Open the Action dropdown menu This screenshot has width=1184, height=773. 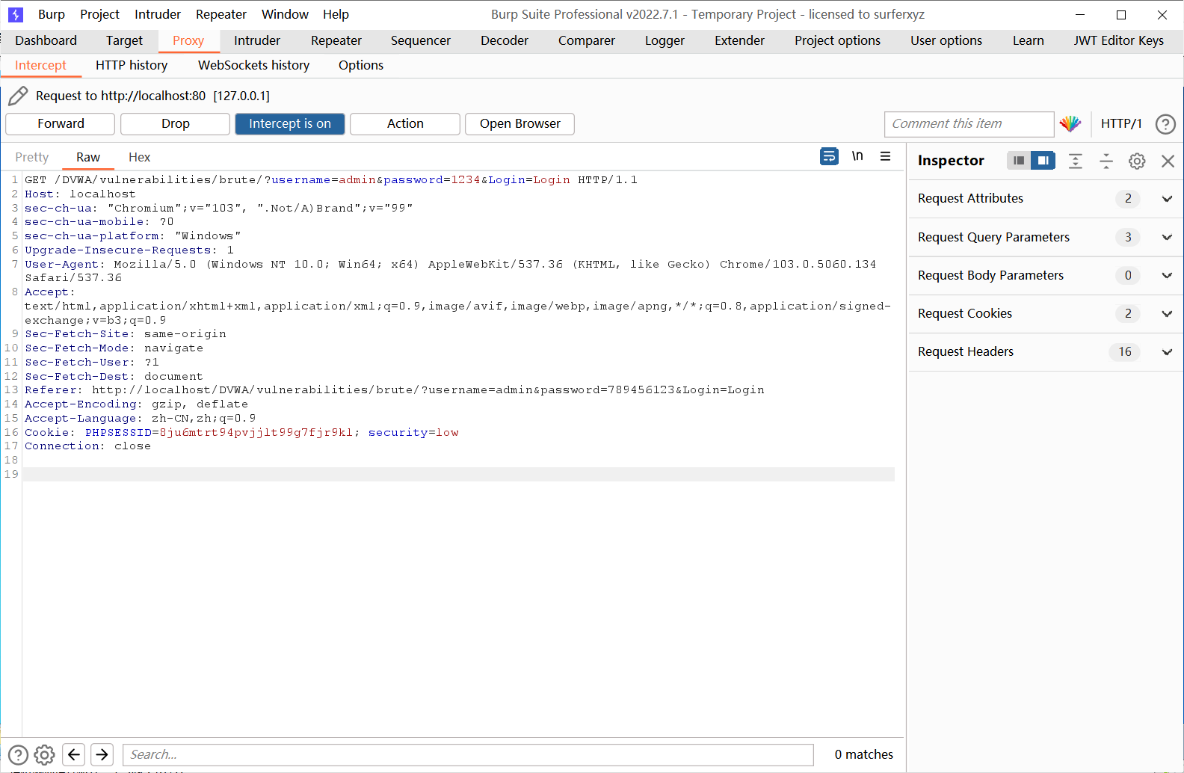point(405,124)
